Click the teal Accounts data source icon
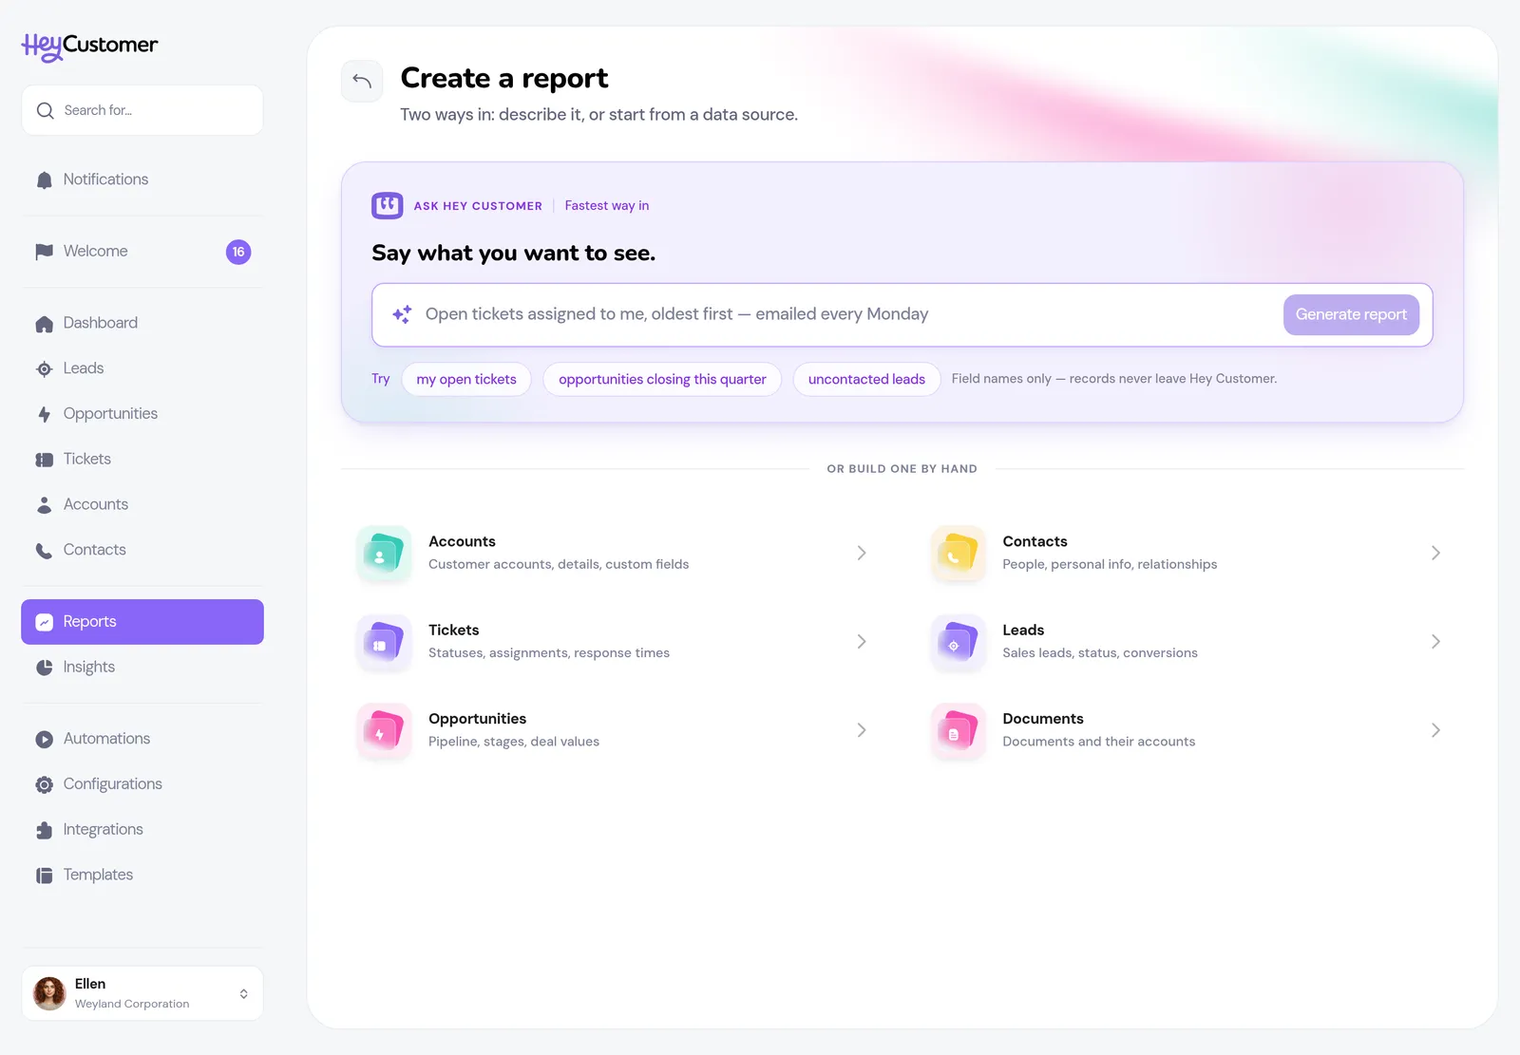This screenshot has height=1055, width=1520. point(384,553)
